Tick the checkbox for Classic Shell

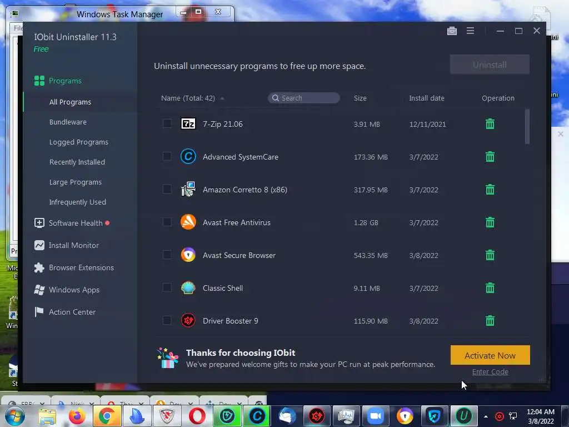167,287
